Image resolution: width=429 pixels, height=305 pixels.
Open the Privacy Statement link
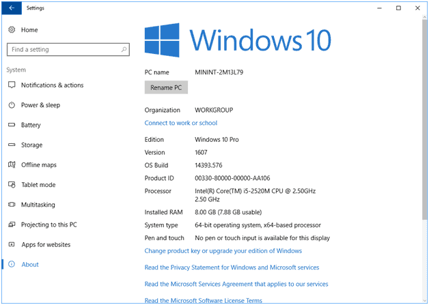click(232, 267)
